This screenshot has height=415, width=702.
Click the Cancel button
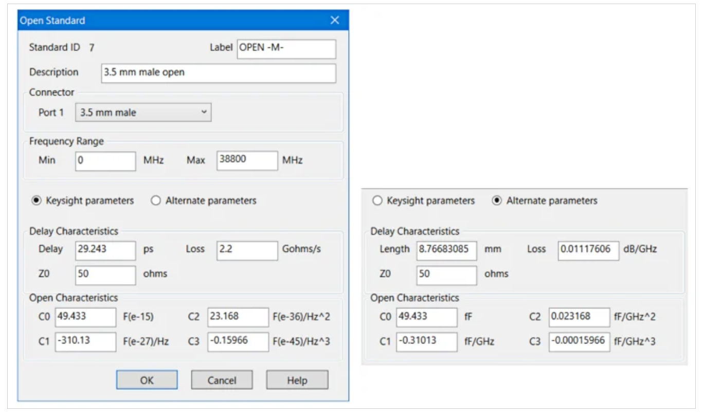(x=222, y=380)
